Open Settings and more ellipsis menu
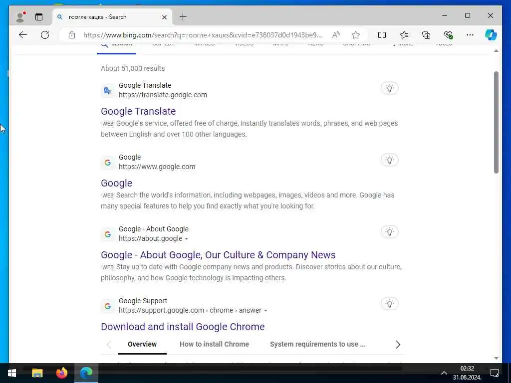The image size is (511, 383). coord(470,35)
